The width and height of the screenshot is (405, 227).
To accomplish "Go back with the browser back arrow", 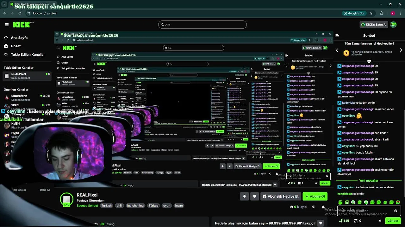I will [4, 13].
